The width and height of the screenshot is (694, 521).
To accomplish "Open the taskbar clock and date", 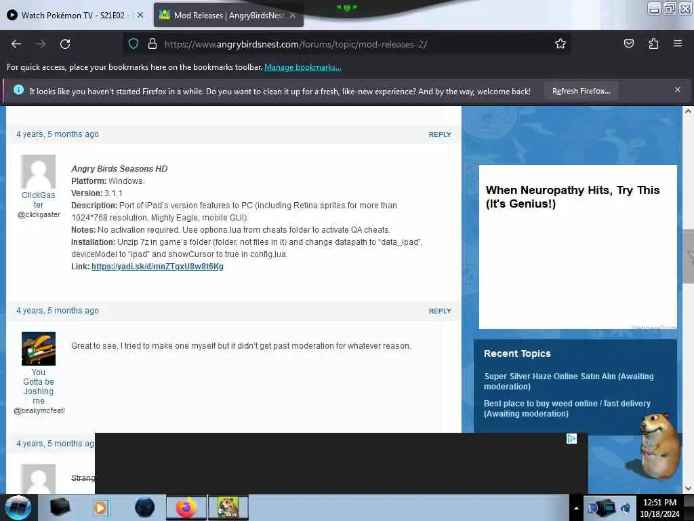I will [659, 508].
